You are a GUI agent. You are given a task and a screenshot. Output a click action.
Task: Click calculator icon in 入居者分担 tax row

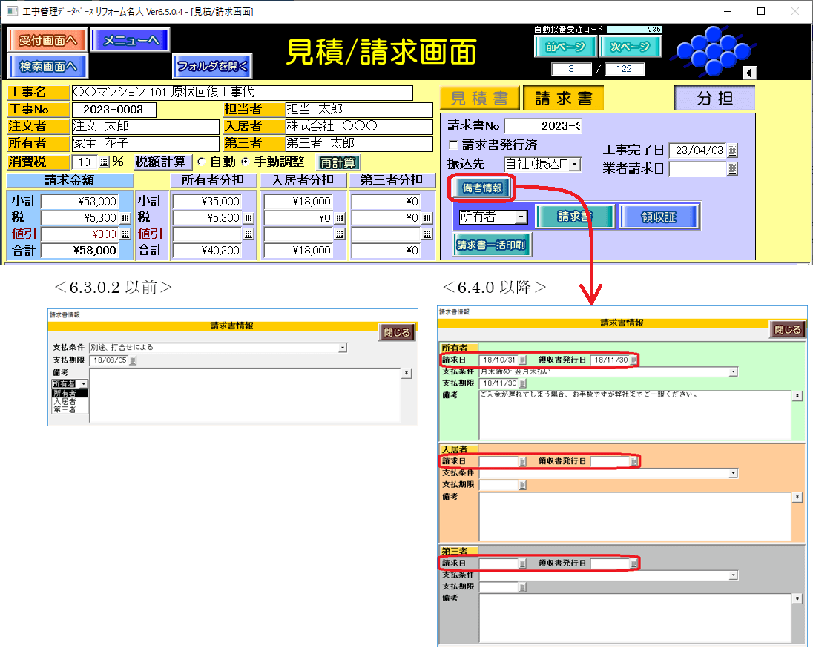click(x=339, y=218)
